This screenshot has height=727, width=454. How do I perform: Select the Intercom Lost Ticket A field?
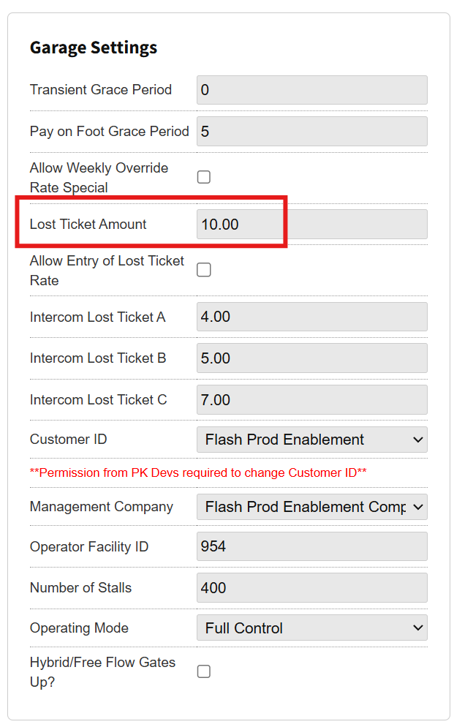coord(311,317)
